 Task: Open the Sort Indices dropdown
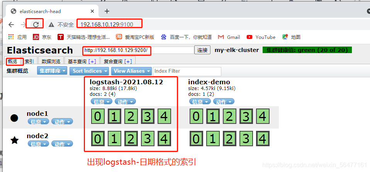[x=89, y=71]
